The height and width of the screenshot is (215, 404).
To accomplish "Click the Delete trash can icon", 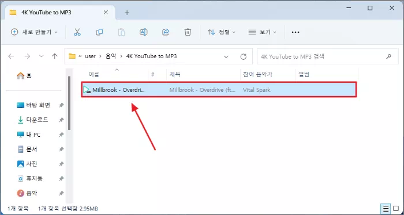I will click(188, 32).
